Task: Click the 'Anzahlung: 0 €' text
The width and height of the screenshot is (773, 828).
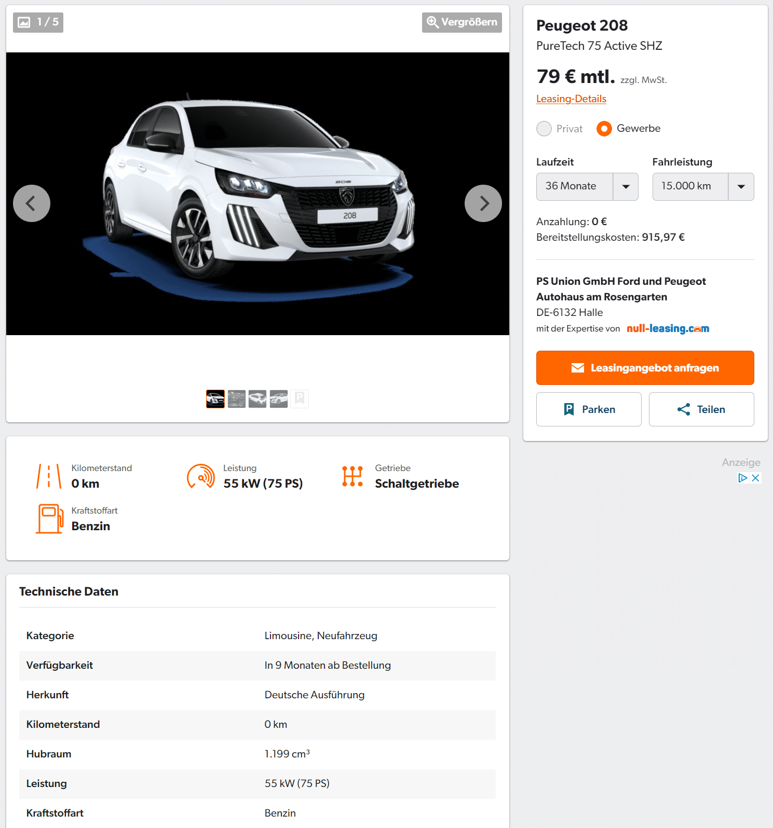Action: pyautogui.click(x=572, y=222)
